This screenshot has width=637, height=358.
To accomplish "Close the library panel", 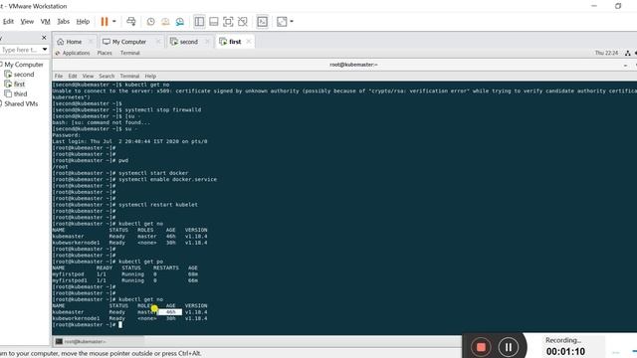I will (44, 38).
